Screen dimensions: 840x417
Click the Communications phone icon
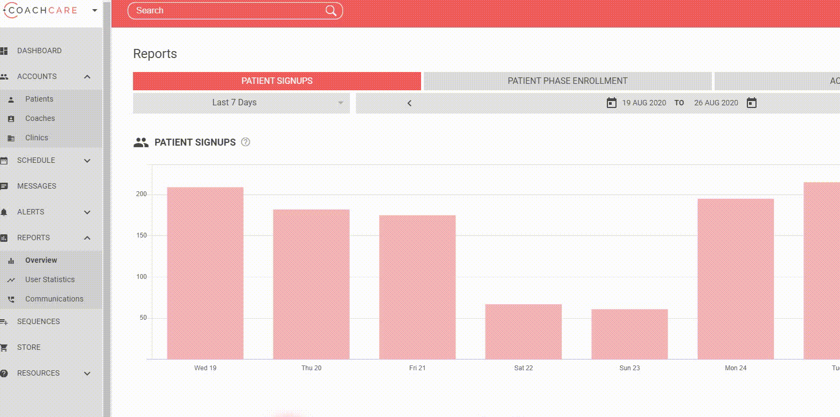11,299
